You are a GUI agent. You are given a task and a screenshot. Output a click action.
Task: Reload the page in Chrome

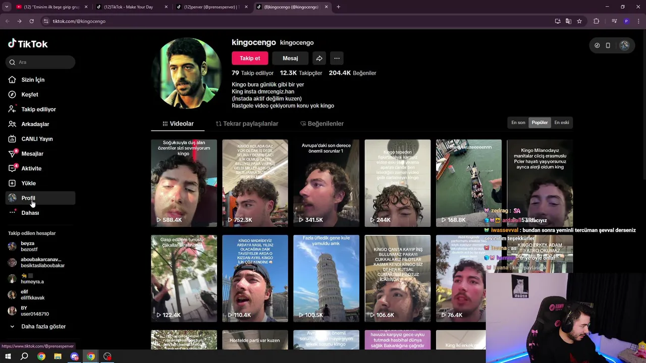(x=32, y=21)
